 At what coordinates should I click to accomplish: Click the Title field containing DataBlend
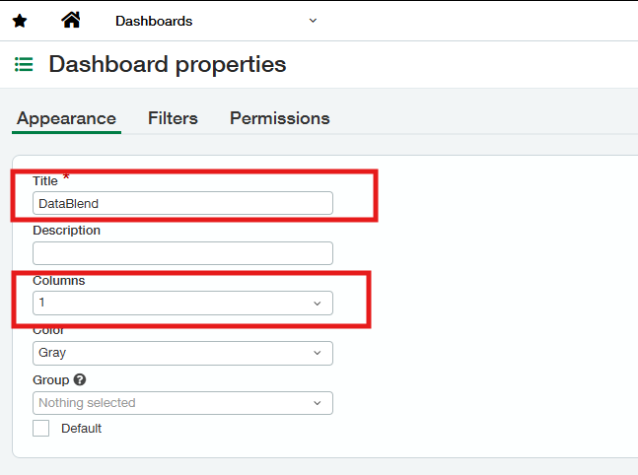click(x=182, y=203)
